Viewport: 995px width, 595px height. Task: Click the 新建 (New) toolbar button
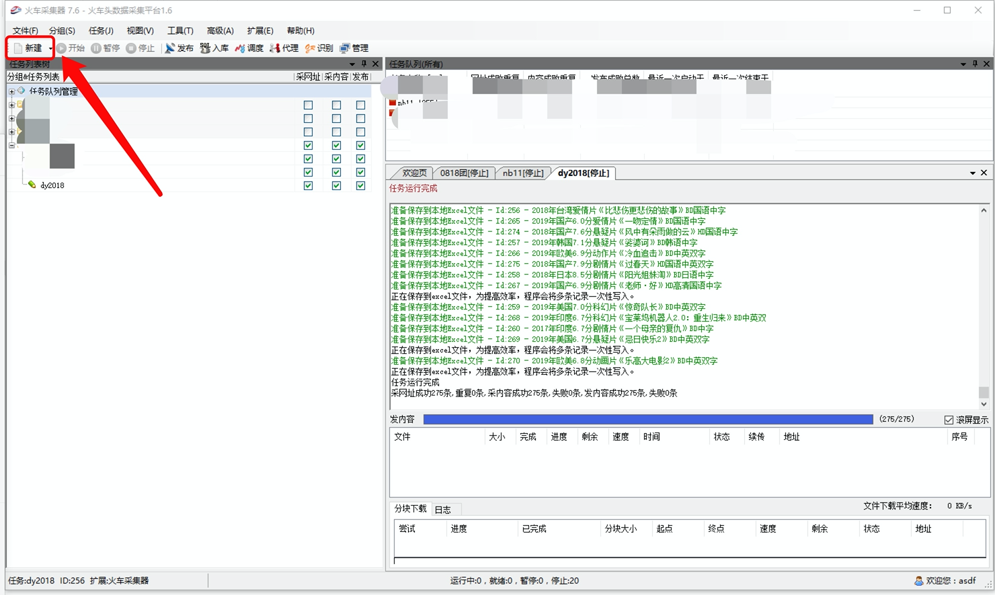point(28,48)
